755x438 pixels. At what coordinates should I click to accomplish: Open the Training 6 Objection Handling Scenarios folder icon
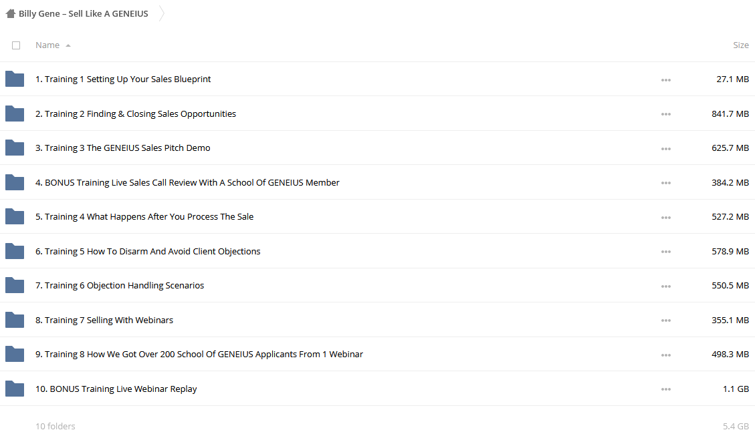tap(15, 286)
